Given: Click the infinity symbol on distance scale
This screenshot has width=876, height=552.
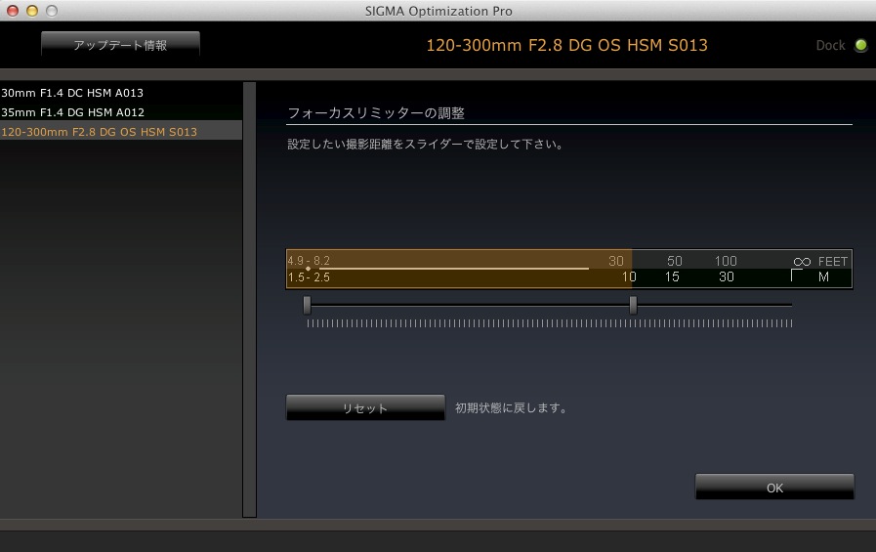Looking at the screenshot, I should tap(802, 262).
